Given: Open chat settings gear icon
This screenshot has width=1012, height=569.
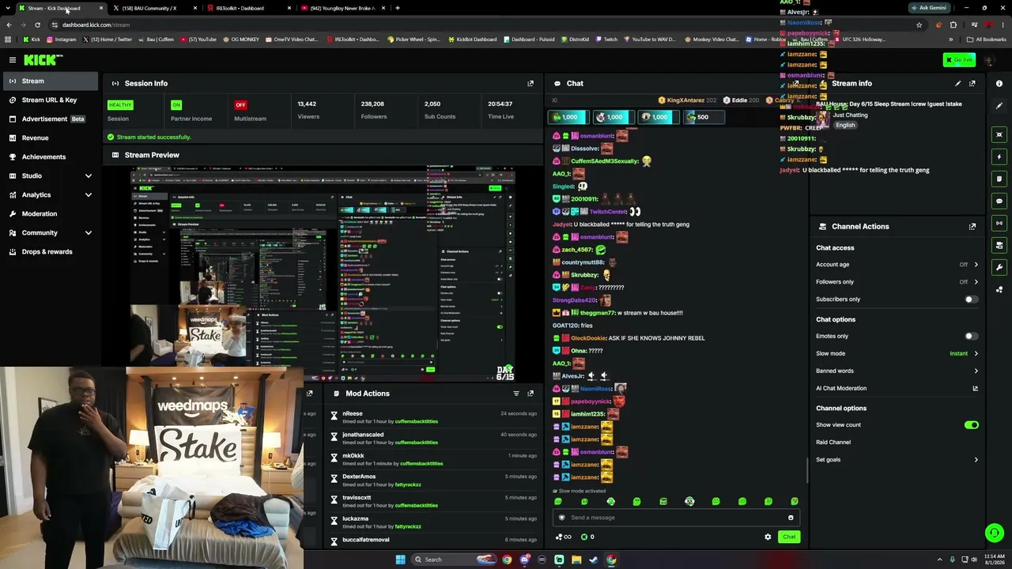Looking at the screenshot, I should [768, 537].
